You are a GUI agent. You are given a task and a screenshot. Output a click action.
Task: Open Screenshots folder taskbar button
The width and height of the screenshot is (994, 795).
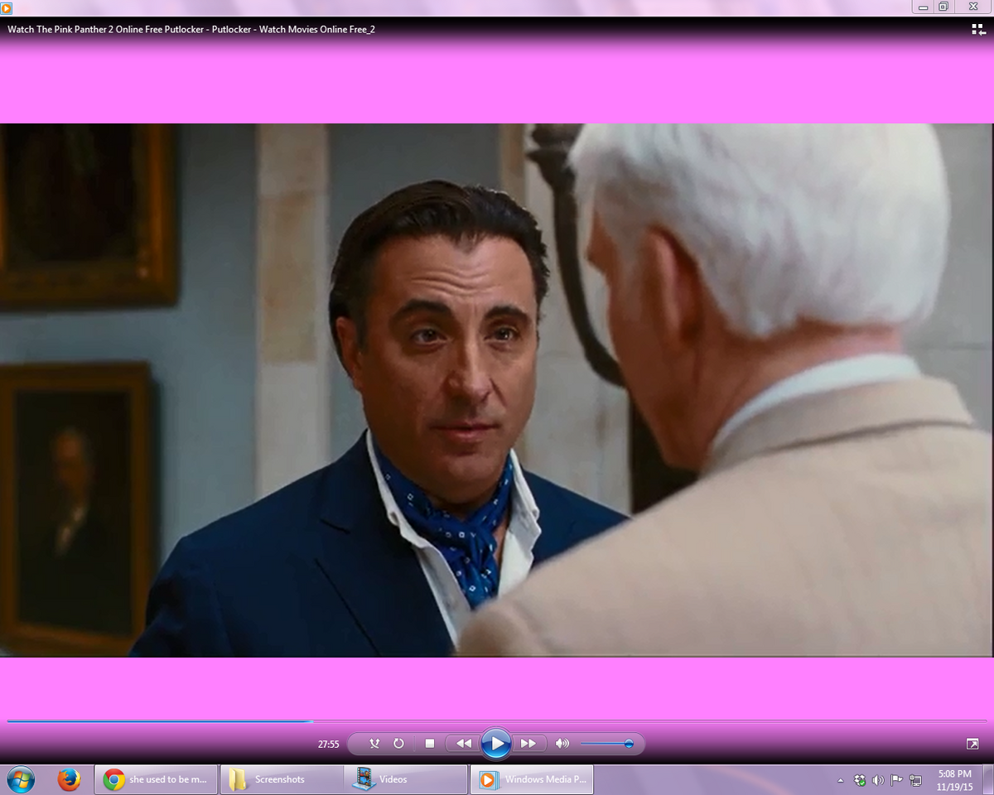tap(282, 779)
